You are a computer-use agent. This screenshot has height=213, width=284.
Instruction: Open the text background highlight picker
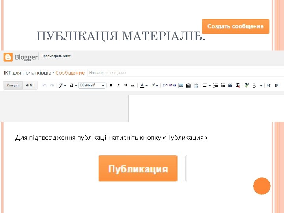pos(154,86)
